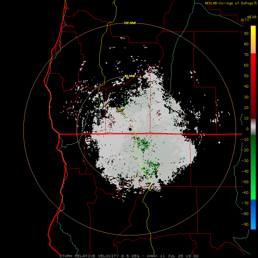Click the NEXR label above the color scale
This screenshot has width=258, height=258.
pos(252,17)
